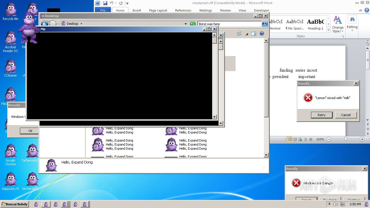Click the Zoom Out minus button in Word
This screenshot has height=208, width=370.
click(x=329, y=139)
